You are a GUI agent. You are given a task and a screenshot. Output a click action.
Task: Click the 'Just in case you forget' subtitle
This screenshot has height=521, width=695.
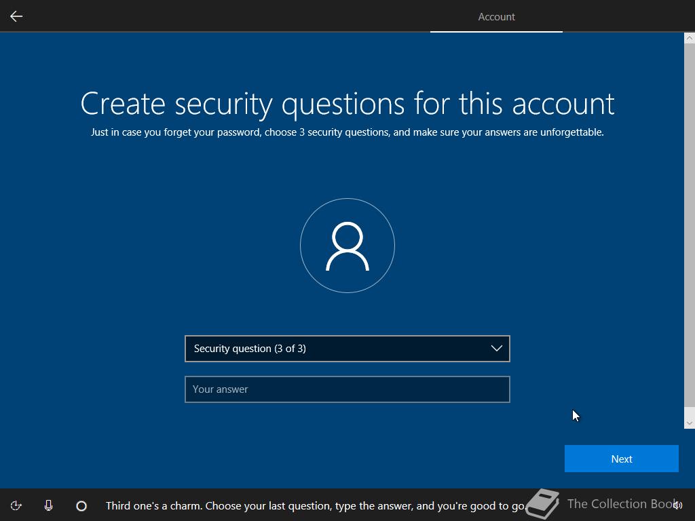pyautogui.click(x=347, y=132)
